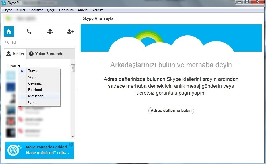Click the online status icon by profile
Screen dimensions: 266x164
[8, 18]
